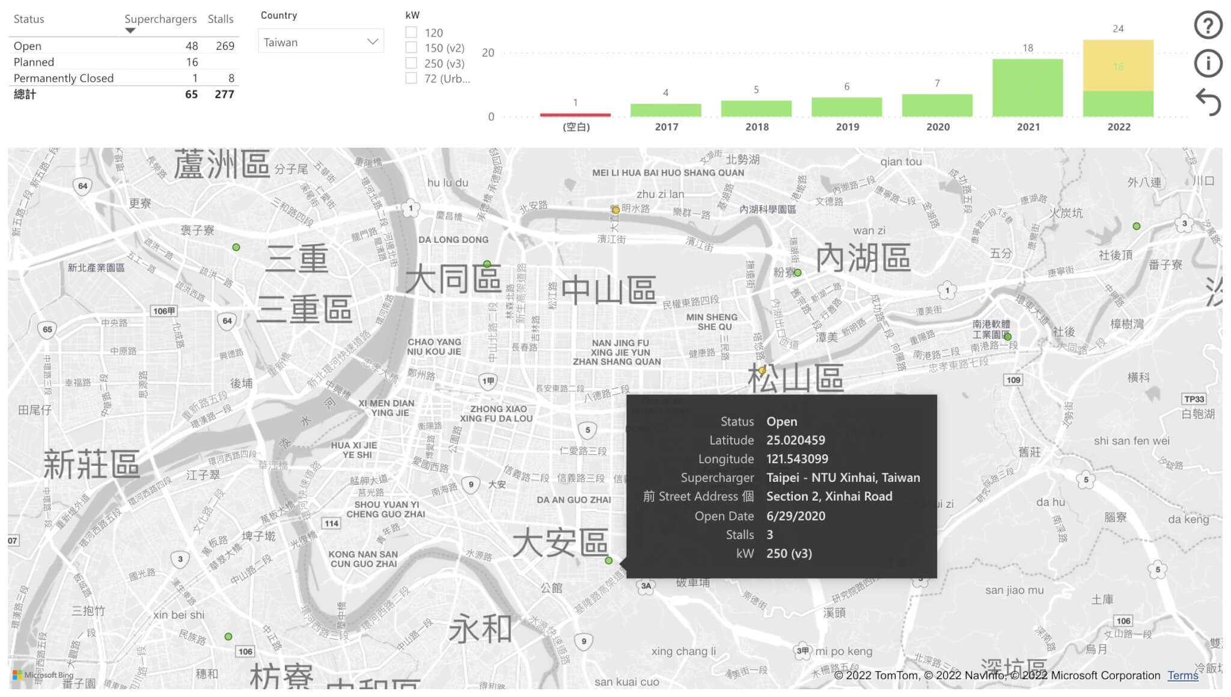Select the 2017 bar in chart
Screen dimensions: 1231x697
click(665, 110)
